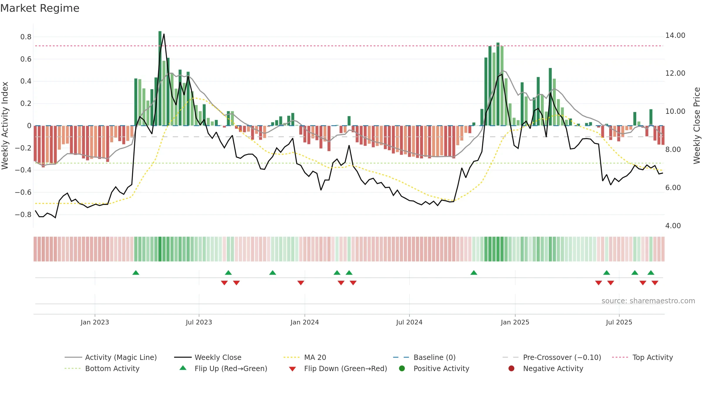Click the 4.00 price axis value
The width and height of the screenshot is (705, 396).
(x=673, y=226)
